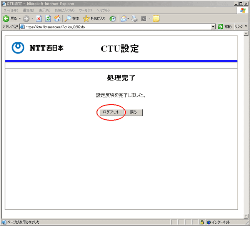
Task: Open the History clock icon
Action: (x=113, y=19)
